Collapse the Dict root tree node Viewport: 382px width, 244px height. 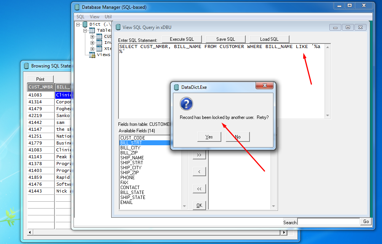78,24
